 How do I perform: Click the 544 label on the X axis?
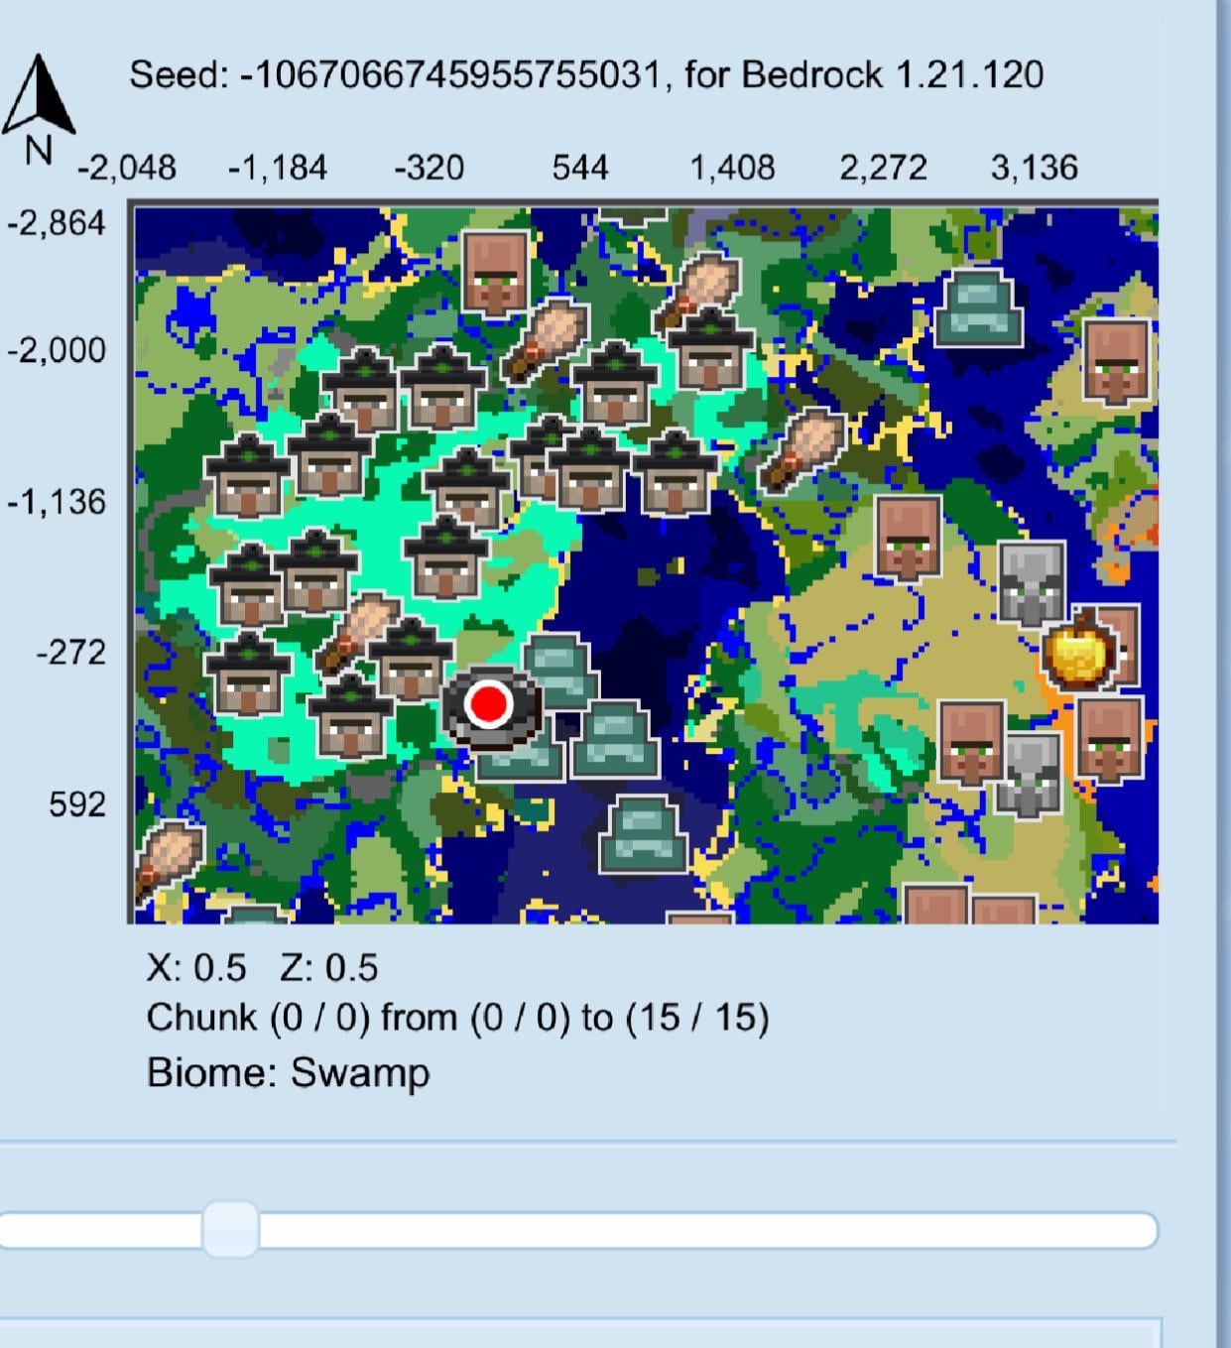579,167
